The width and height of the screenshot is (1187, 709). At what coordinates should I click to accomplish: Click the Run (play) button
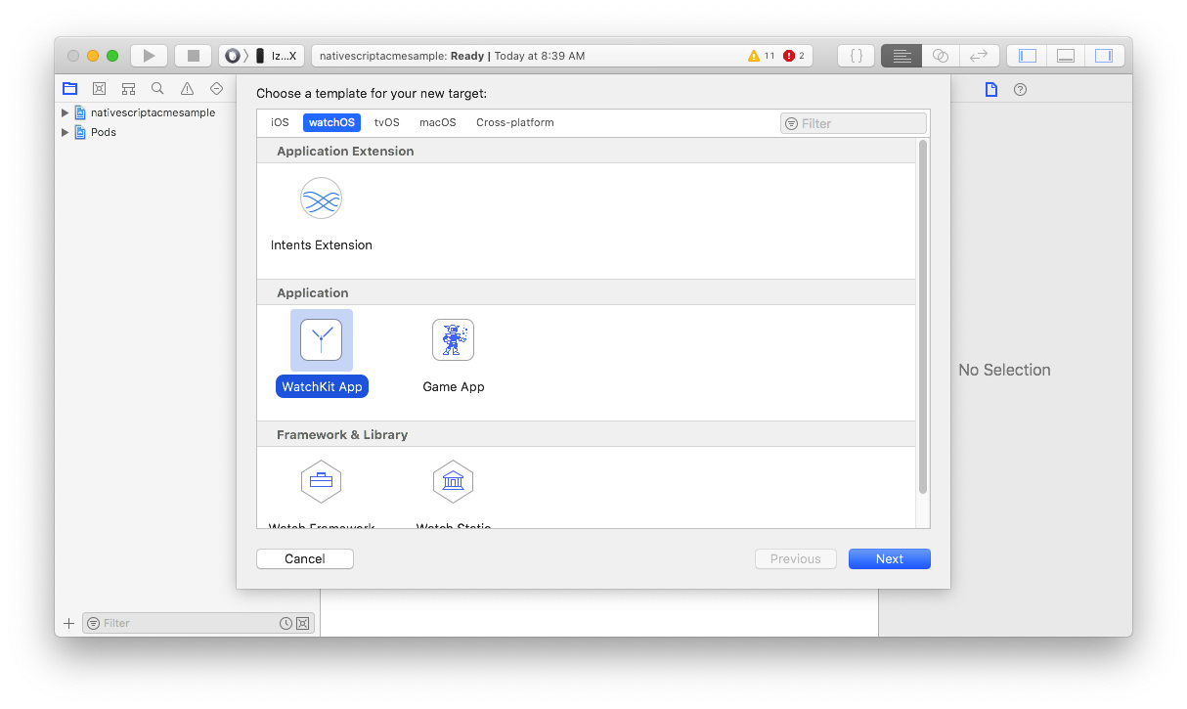pyautogui.click(x=149, y=56)
